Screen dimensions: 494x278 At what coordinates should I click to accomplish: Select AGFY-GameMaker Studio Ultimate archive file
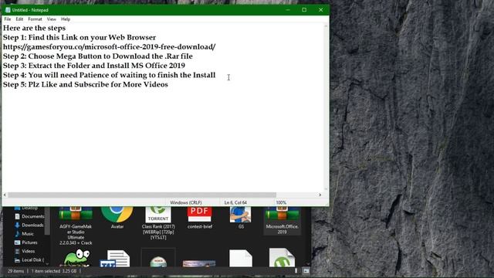76,225
